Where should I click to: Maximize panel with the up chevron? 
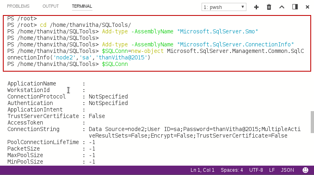[281, 7]
